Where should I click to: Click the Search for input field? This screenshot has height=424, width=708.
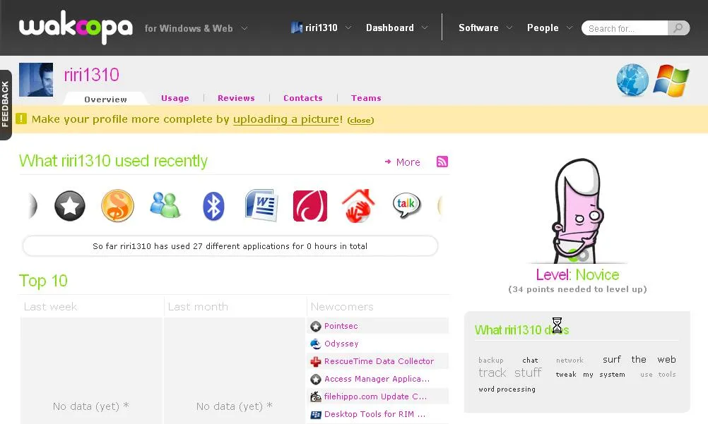coord(625,28)
